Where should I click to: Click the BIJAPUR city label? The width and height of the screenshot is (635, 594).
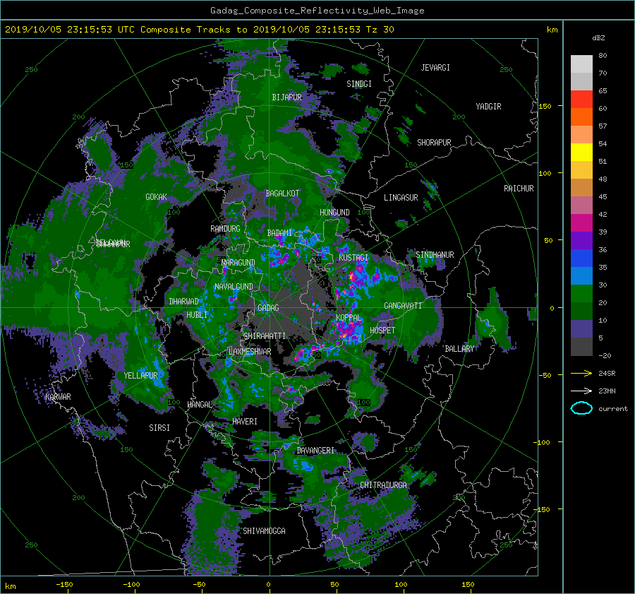[x=286, y=97]
